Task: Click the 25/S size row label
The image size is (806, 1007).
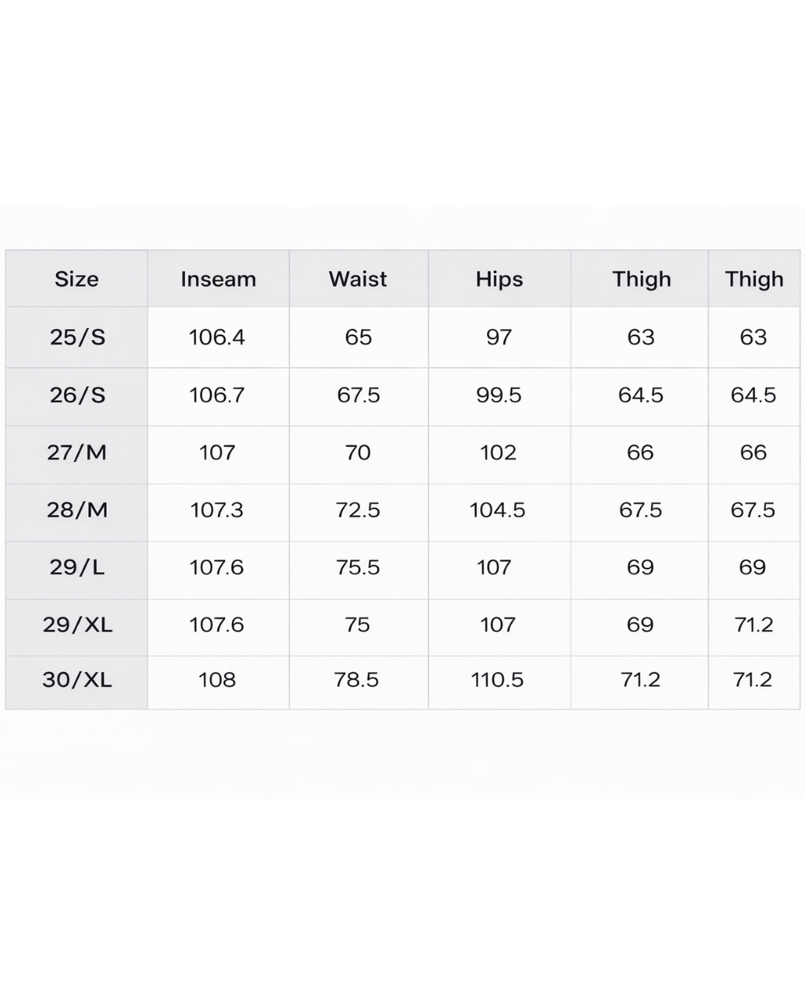Action: [77, 338]
